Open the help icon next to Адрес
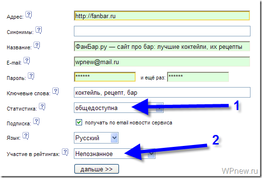This screenshot has width=262, height=178. point(29,15)
